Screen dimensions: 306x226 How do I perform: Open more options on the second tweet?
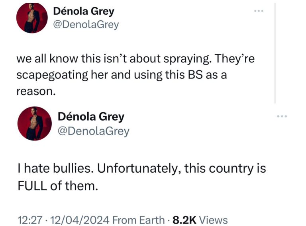click(x=282, y=116)
